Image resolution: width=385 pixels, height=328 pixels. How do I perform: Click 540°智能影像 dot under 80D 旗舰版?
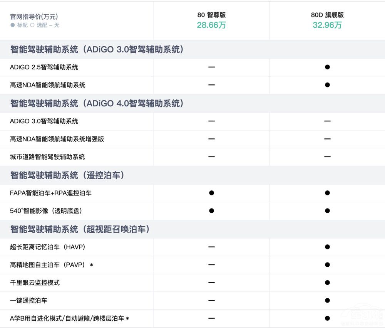tap(327, 211)
